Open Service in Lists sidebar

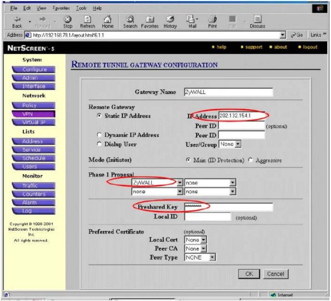tap(34, 149)
